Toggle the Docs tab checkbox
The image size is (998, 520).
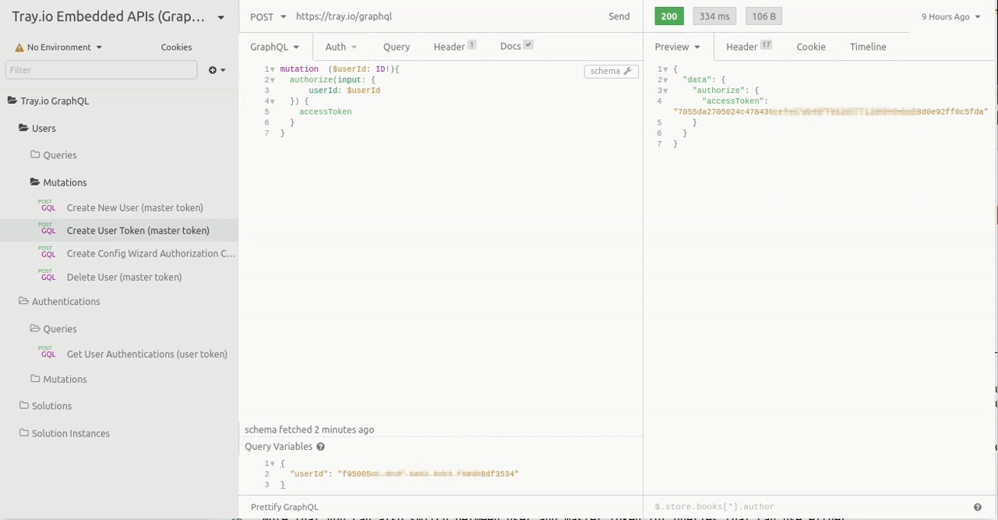coord(528,45)
